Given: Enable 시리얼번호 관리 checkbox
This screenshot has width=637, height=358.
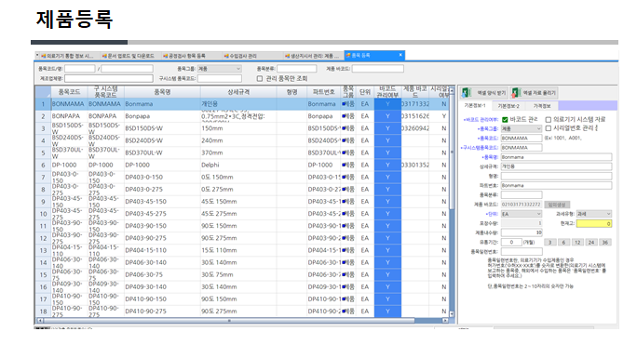Looking at the screenshot, I should coord(548,128).
